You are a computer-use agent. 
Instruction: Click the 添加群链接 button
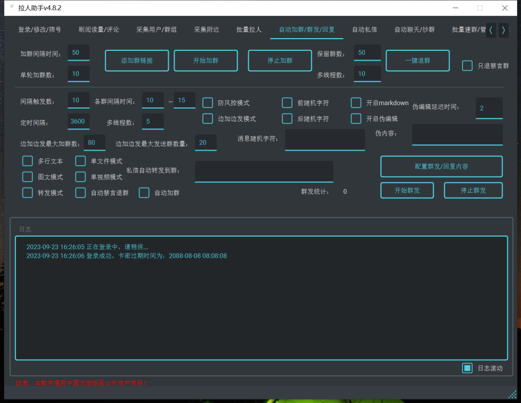click(x=137, y=61)
